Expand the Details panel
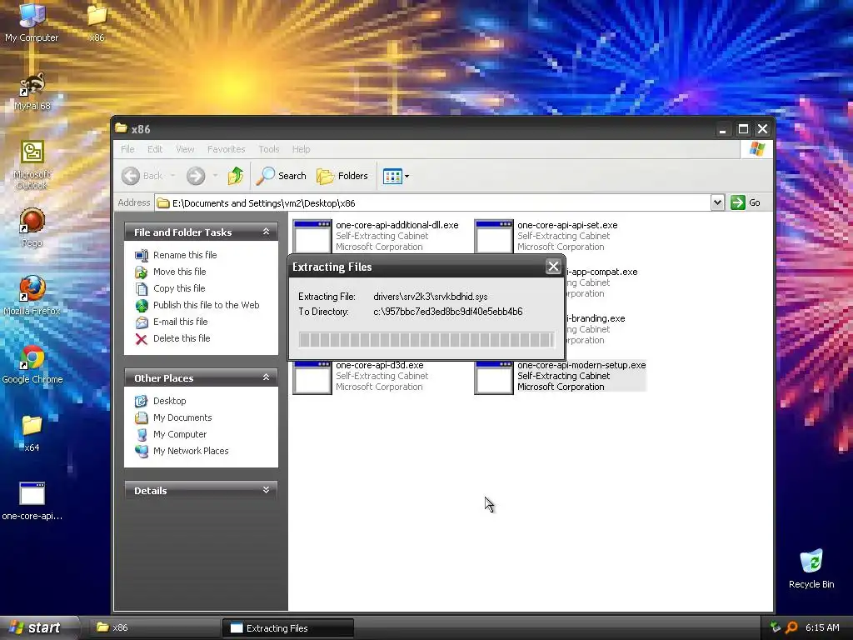Screen dimensions: 853x640 (x=266, y=490)
